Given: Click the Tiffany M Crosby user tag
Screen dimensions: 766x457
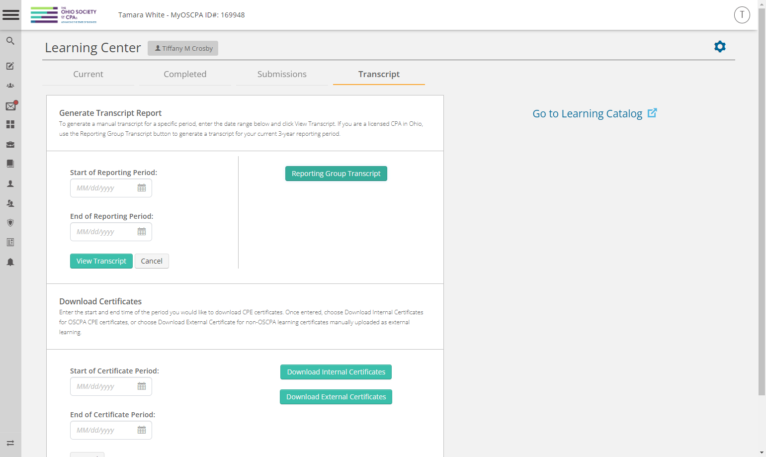Looking at the screenshot, I should 183,48.
